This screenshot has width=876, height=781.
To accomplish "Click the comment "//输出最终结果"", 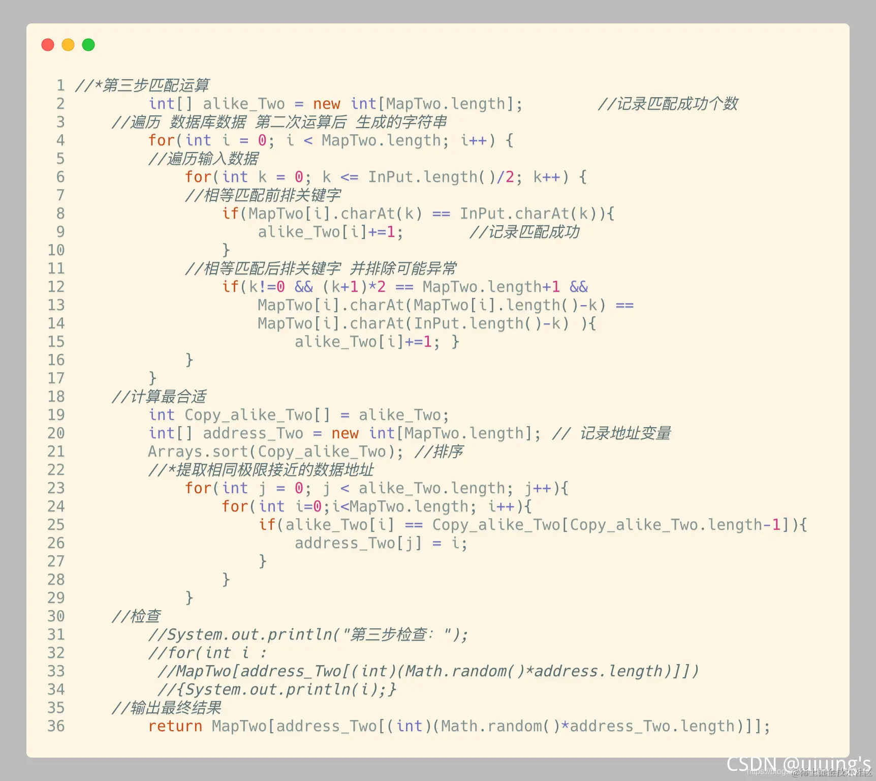I will (166, 708).
